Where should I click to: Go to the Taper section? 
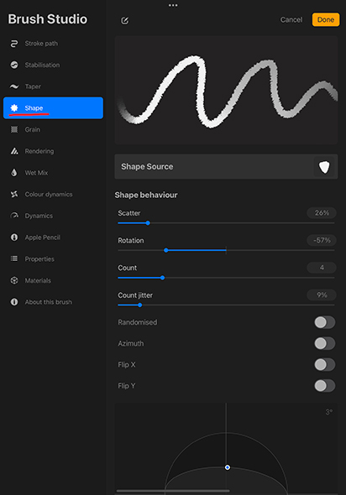pyautogui.click(x=53, y=86)
